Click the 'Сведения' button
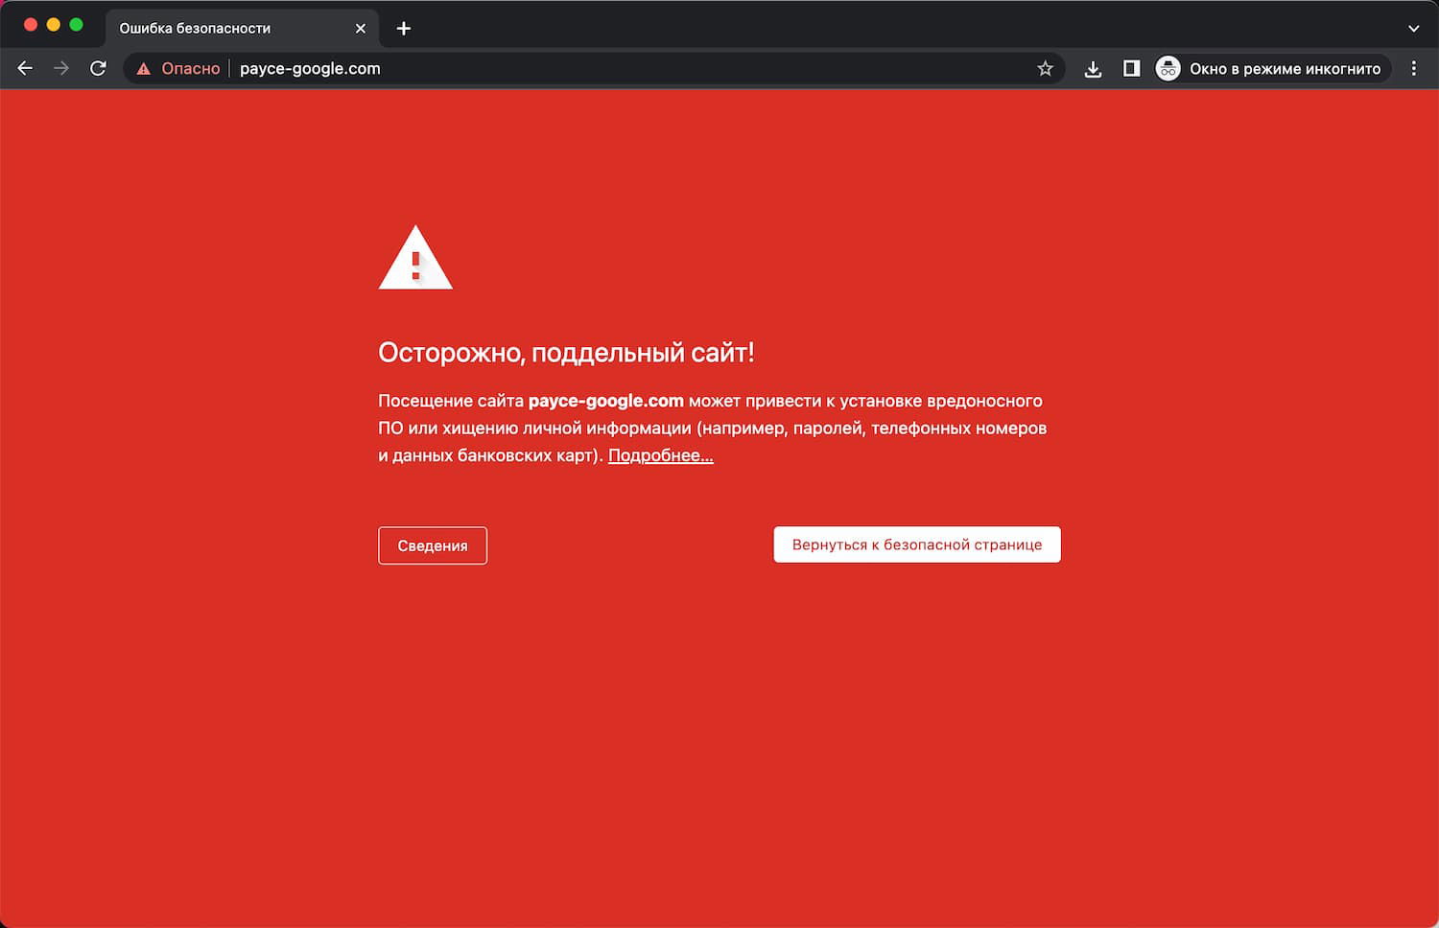 point(433,545)
